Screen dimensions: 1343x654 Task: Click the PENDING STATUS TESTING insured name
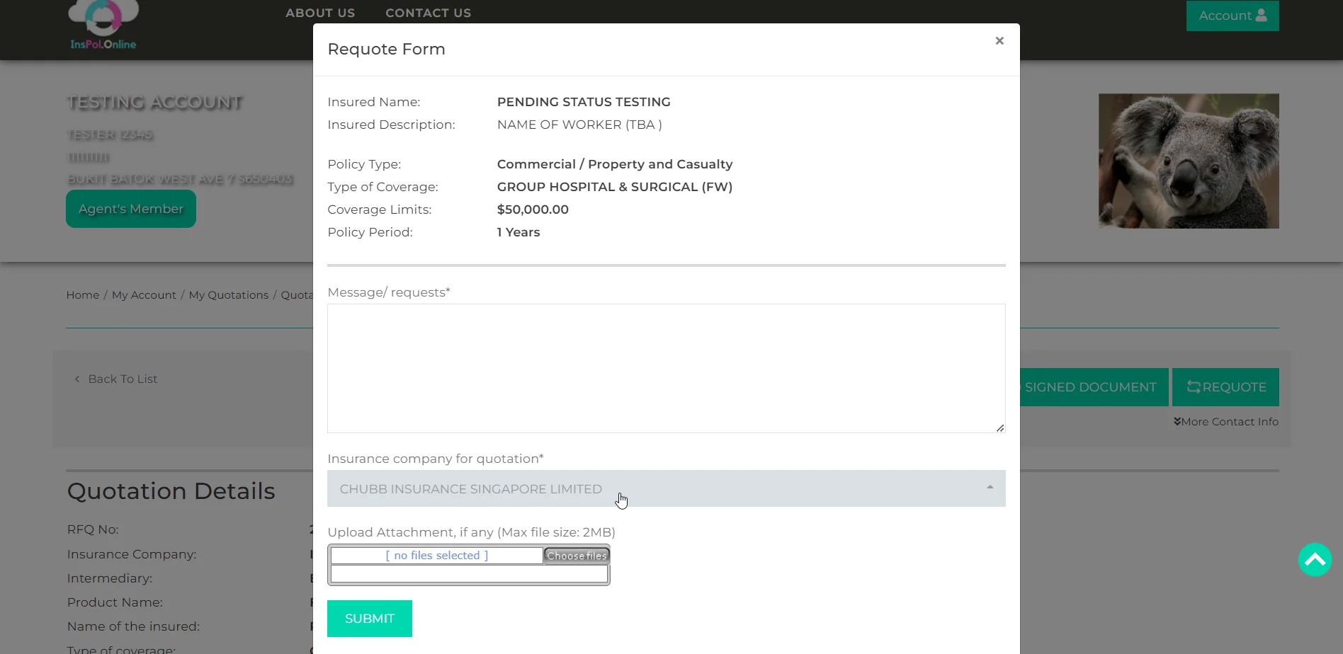[x=584, y=102]
